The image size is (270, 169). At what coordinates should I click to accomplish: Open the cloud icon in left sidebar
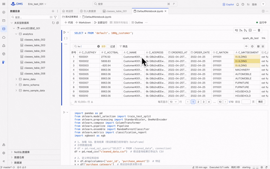click(x=4, y=37)
